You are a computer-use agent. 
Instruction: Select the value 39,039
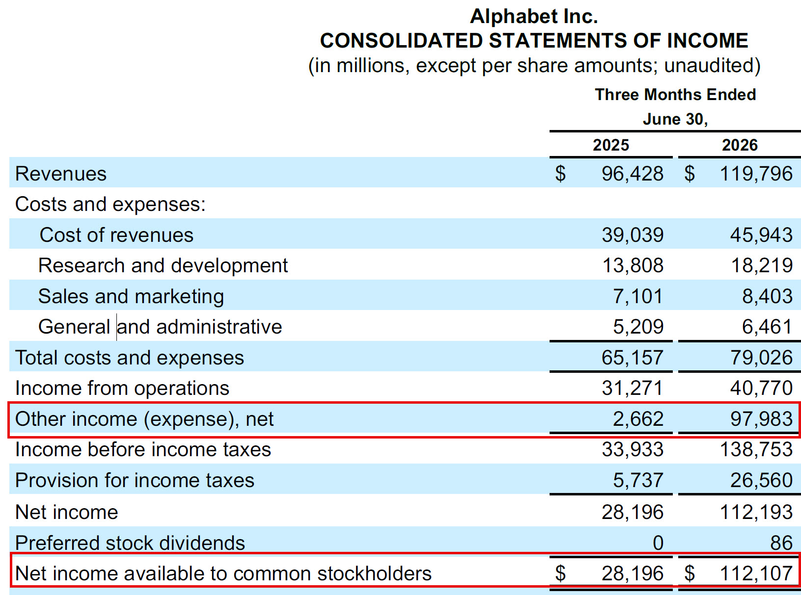pos(633,235)
